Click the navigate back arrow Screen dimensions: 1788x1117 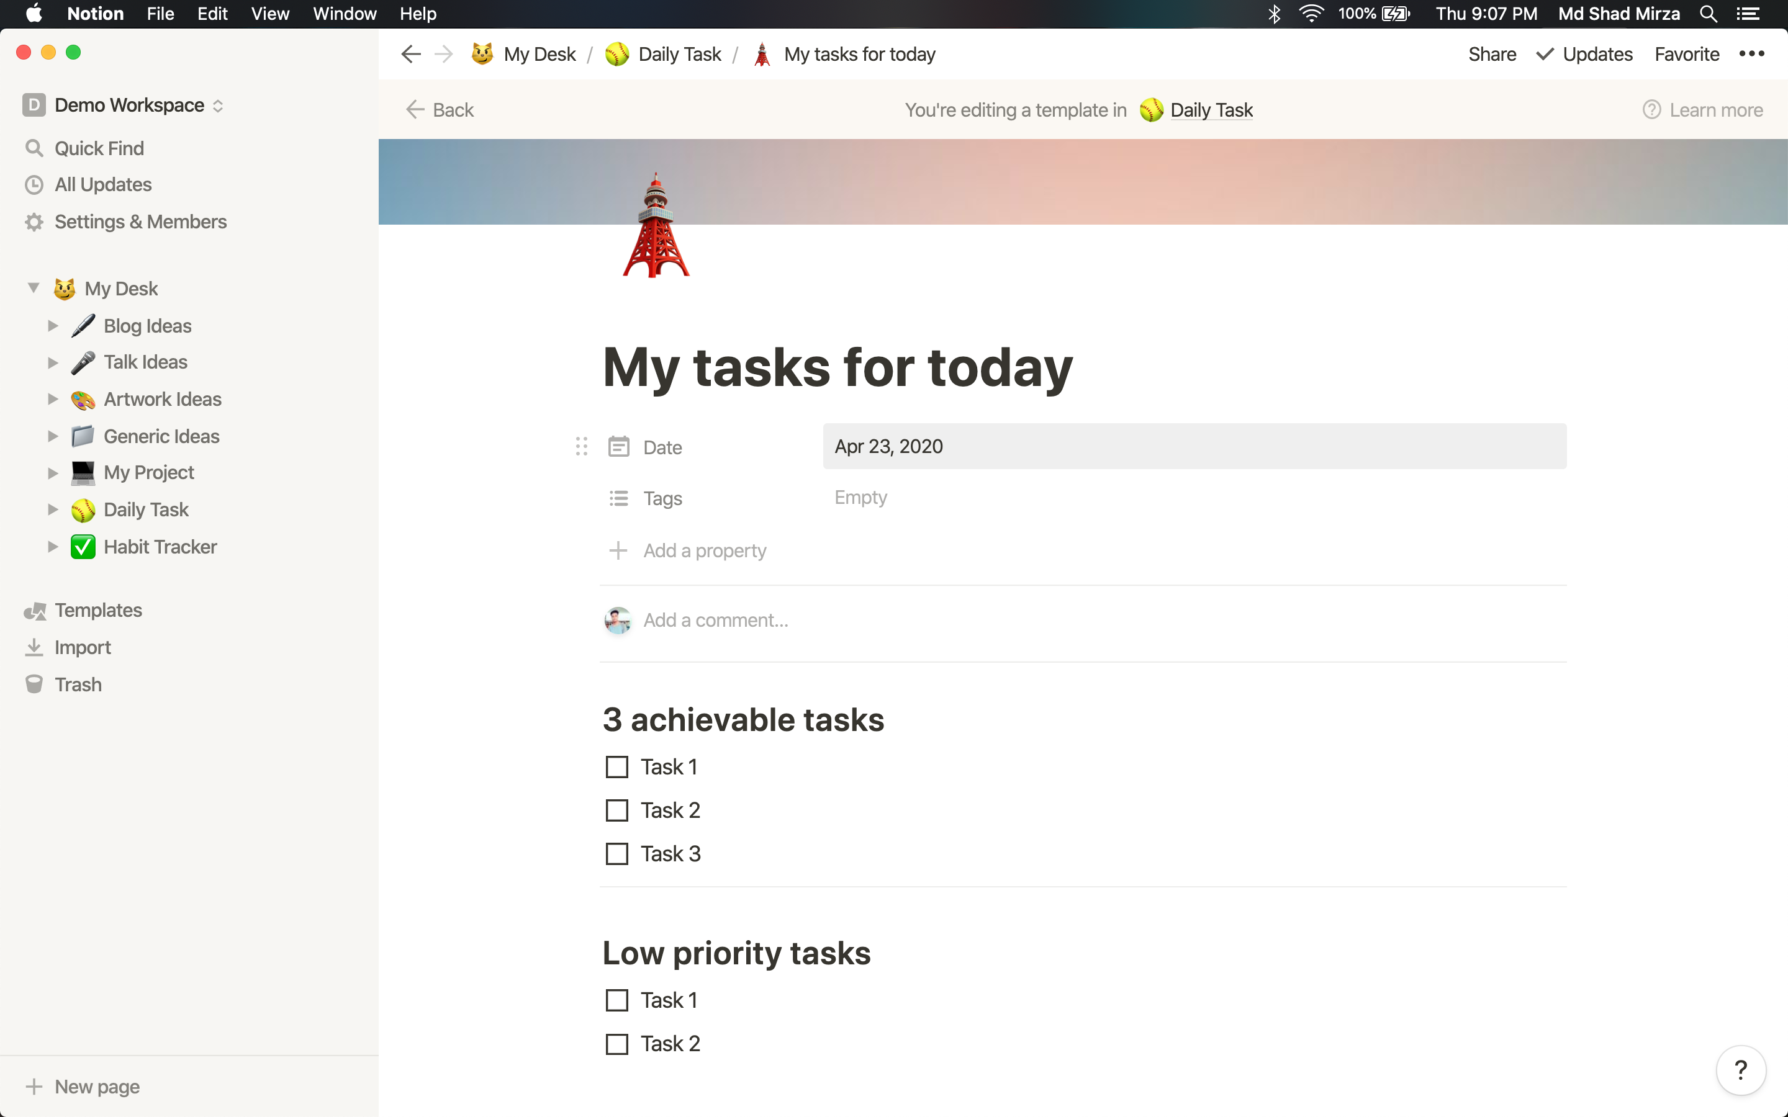tap(411, 54)
